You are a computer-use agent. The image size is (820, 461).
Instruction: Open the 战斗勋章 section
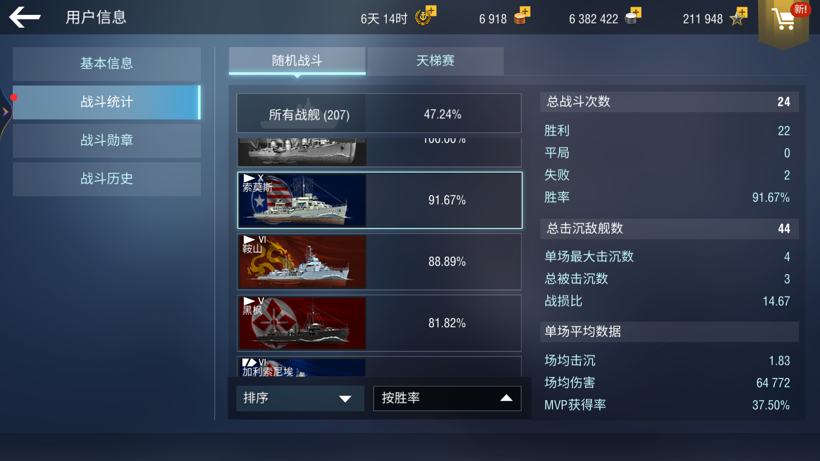107,140
